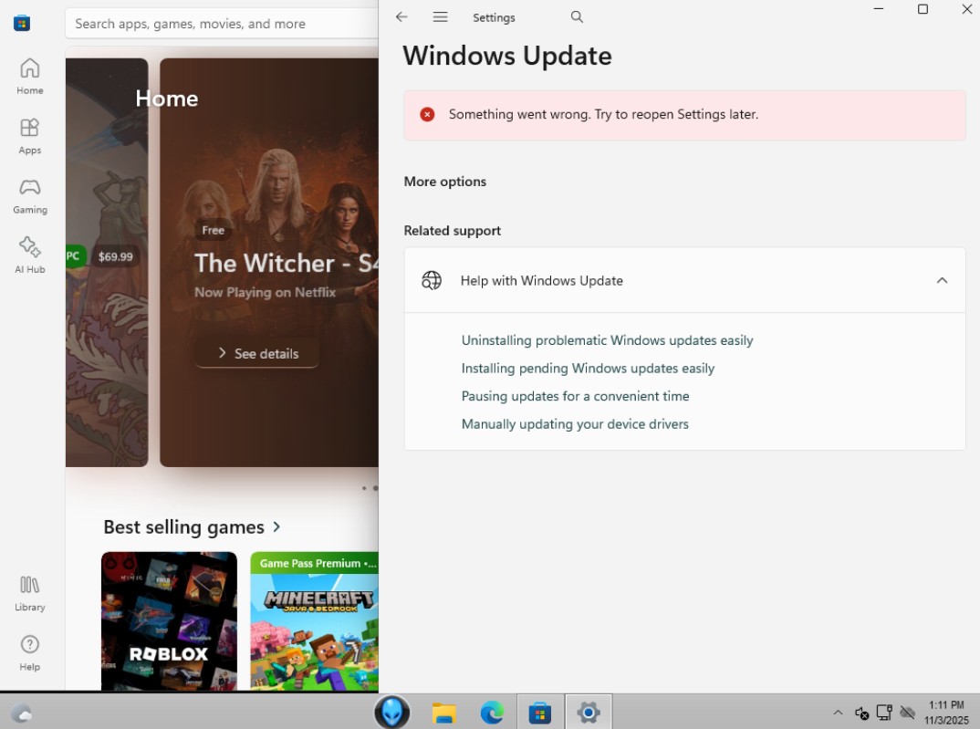Open File Explorer from taskbar
The image size is (980, 729).
click(444, 713)
